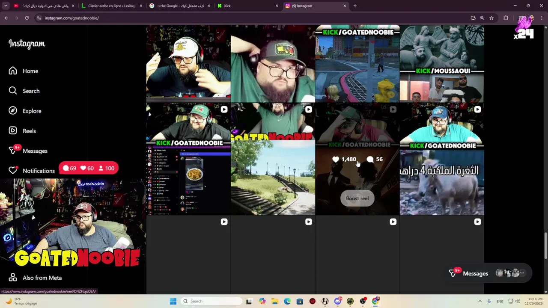The width and height of the screenshot is (548, 308).
Task: Open the KICK/MOUSSAOUI statues reel
Action: [442, 64]
